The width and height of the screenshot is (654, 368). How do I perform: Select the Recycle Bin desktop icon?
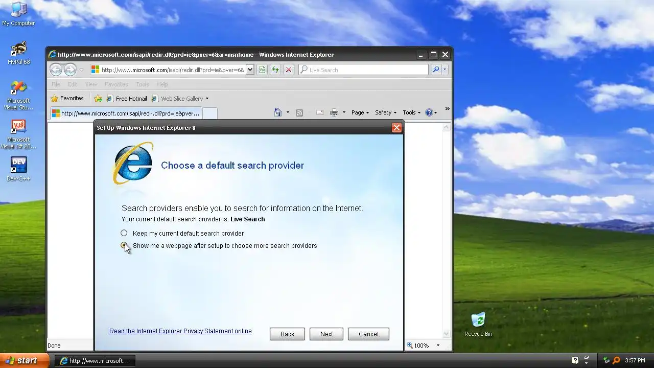point(478,325)
